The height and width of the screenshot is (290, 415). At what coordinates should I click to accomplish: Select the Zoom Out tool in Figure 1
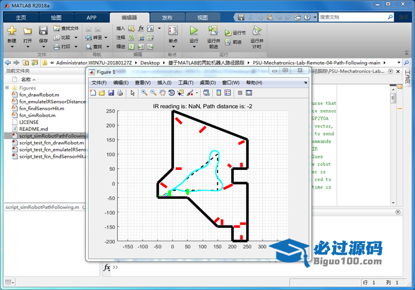(153, 93)
